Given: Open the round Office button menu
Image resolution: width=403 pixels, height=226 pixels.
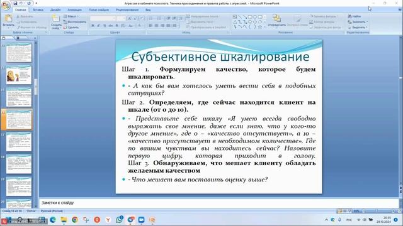Looking at the screenshot, I should click(6, 6).
